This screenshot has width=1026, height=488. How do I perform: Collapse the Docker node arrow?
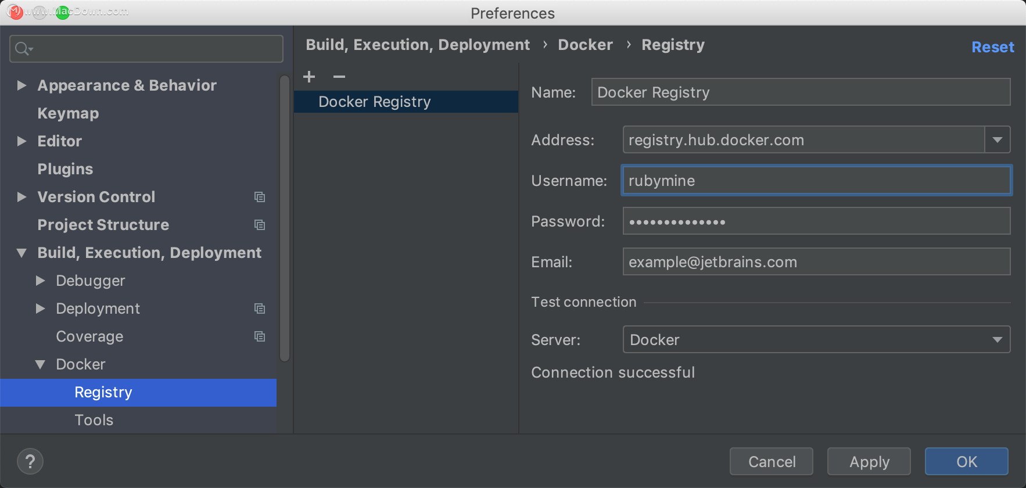(x=41, y=364)
